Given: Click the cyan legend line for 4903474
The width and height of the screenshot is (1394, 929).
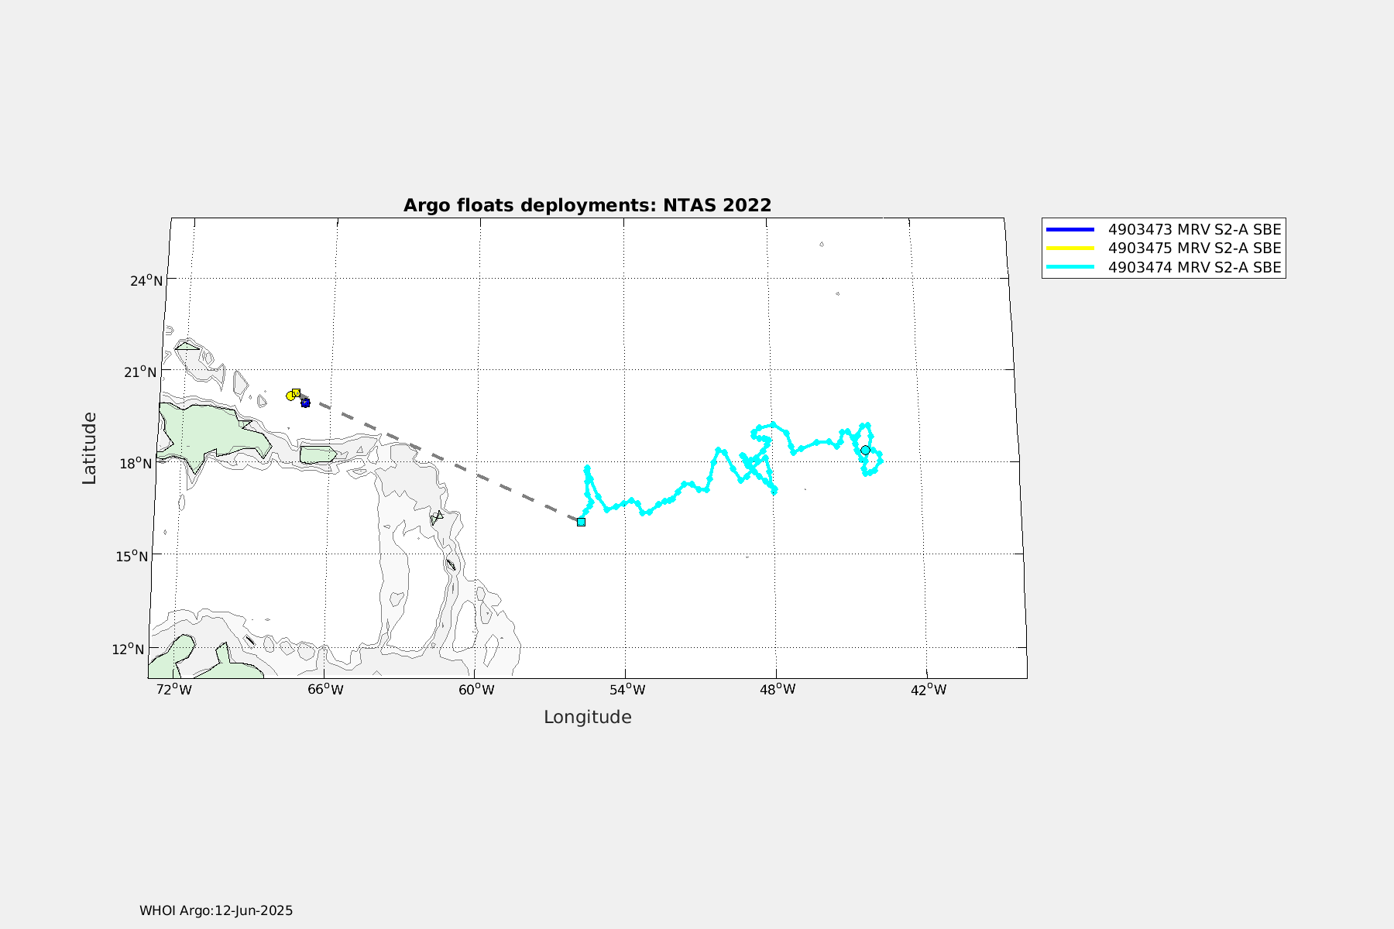Looking at the screenshot, I should coord(1070,267).
